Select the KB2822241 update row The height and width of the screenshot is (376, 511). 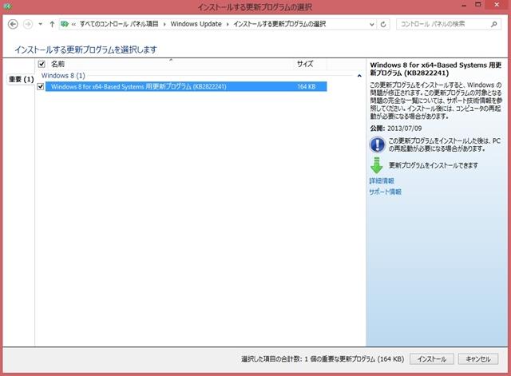[x=186, y=87]
